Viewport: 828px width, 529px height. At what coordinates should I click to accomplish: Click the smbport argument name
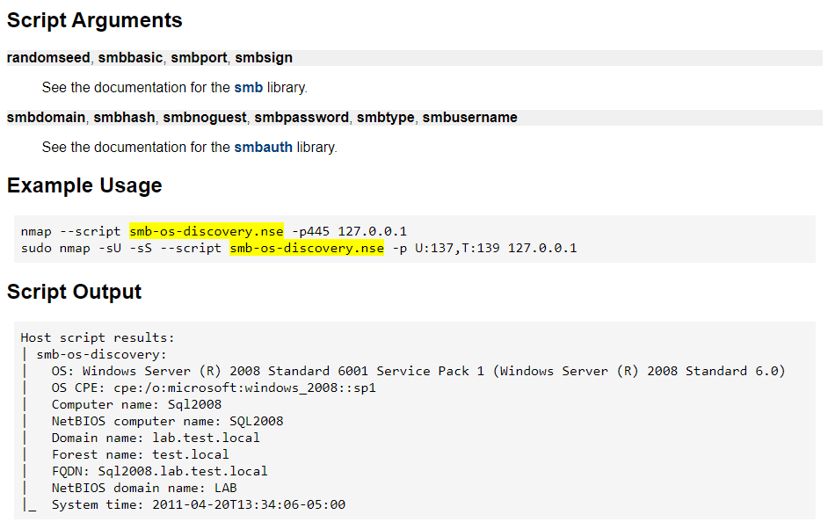tap(199, 57)
